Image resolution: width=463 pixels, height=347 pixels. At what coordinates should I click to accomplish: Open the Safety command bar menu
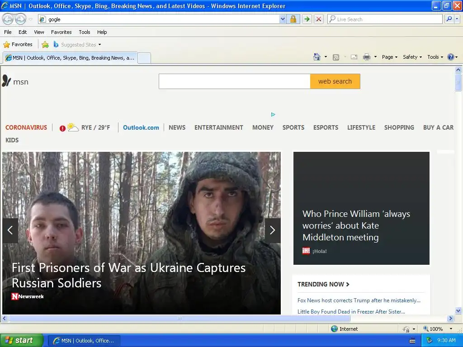coord(412,57)
